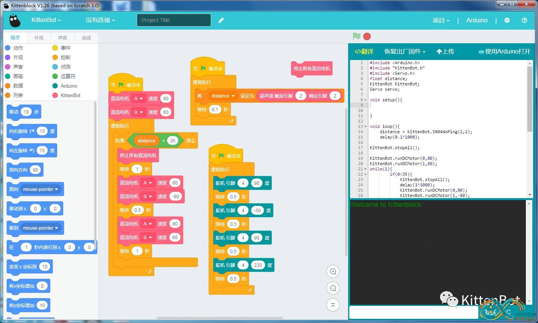Click the 翻译 translate button
538x323 pixels.
(364, 52)
